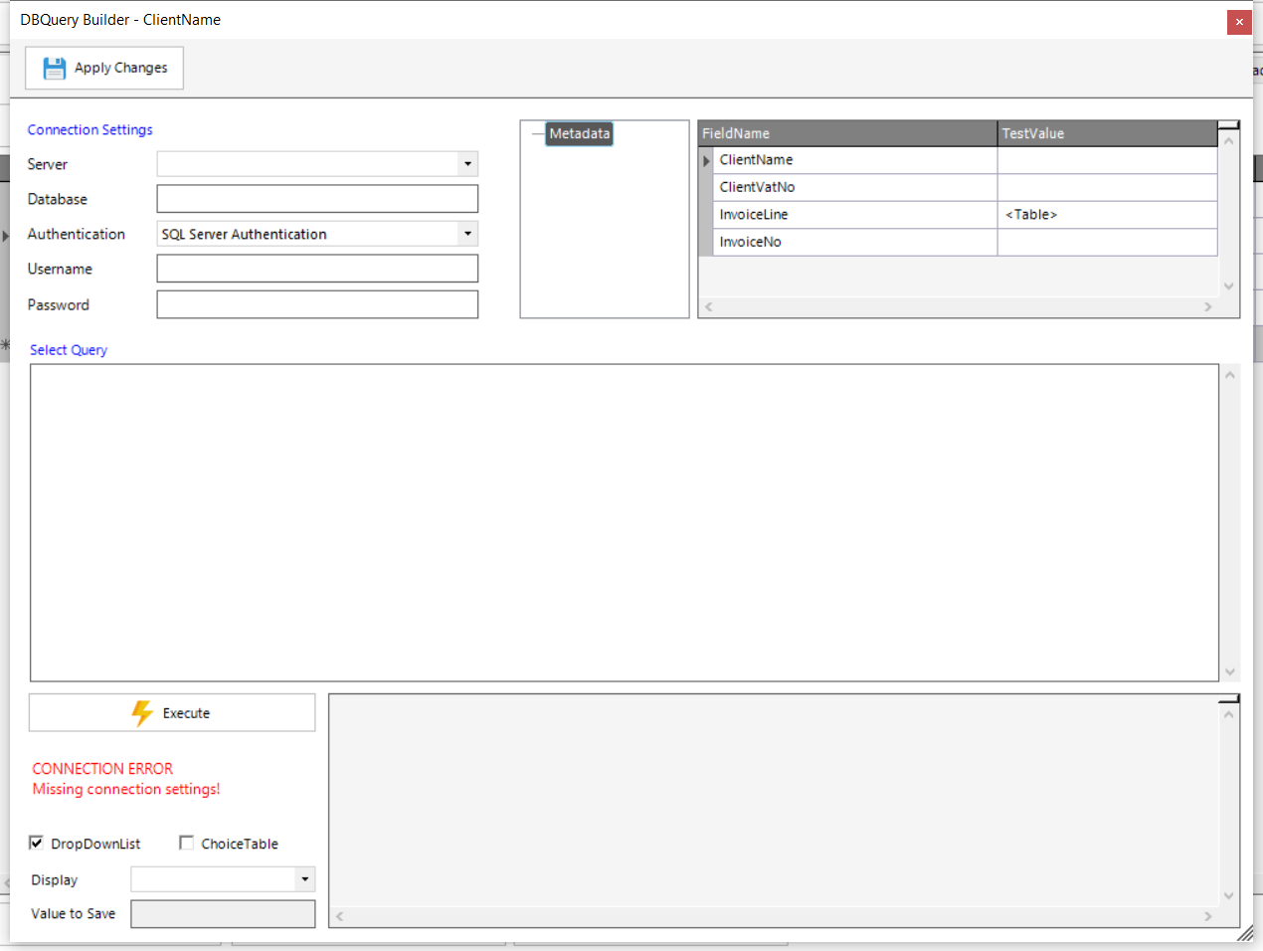Close the DBQuery Builder window
The height and width of the screenshot is (951, 1263).
coord(1238,22)
